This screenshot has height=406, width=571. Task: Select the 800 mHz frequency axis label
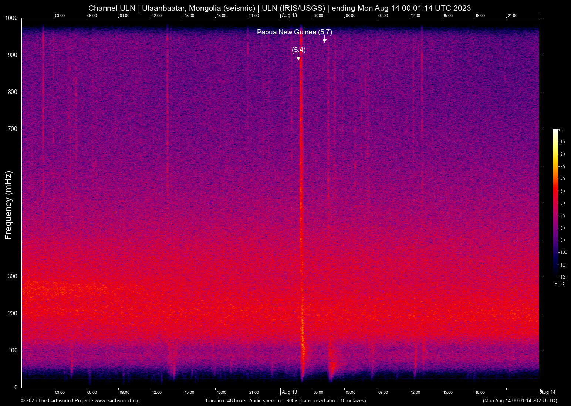tap(13, 92)
